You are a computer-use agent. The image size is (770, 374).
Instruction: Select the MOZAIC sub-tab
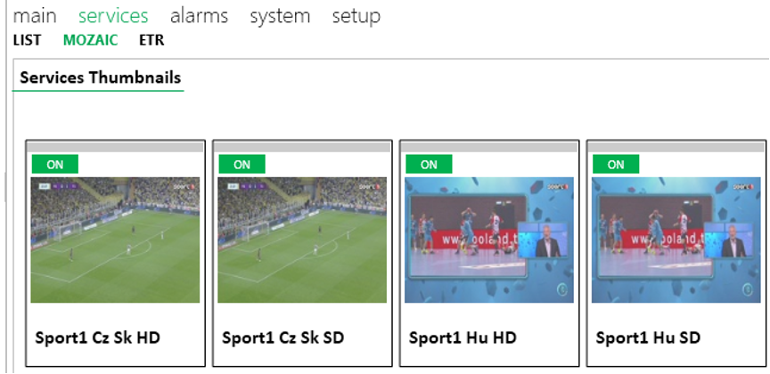pyautogui.click(x=90, y=40)
